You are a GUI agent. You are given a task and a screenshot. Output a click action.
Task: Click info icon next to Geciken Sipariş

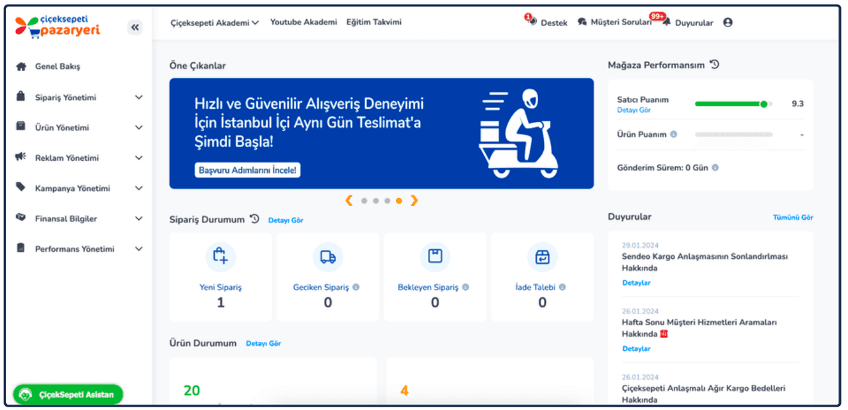pyautogui.click(x=356, y=287)
